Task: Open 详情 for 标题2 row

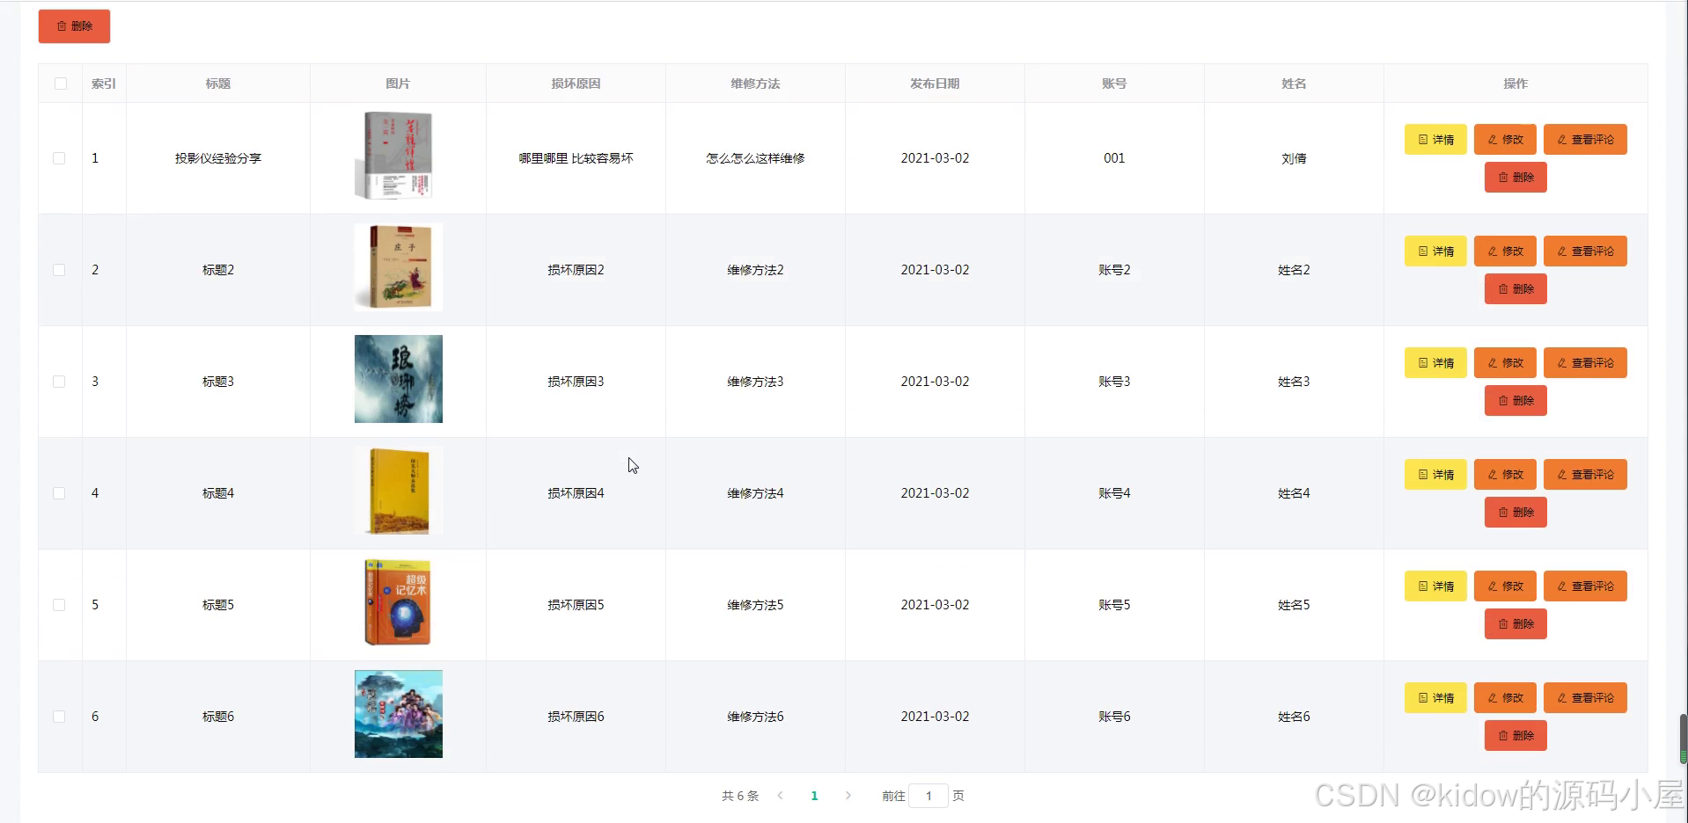Action: (1435, 251)
